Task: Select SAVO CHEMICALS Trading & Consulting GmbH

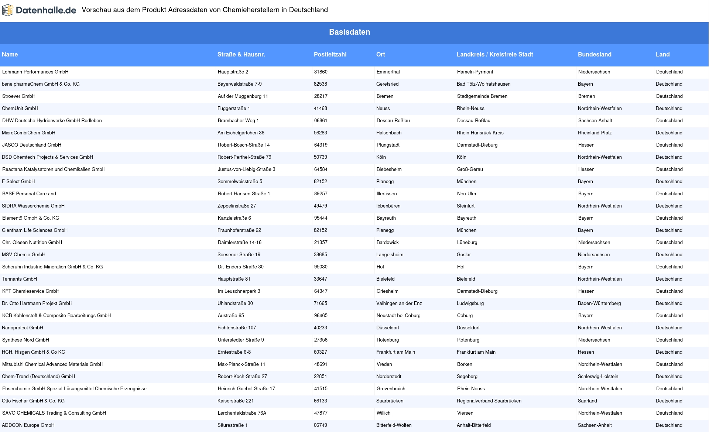Action: click(x=54, y=413)
